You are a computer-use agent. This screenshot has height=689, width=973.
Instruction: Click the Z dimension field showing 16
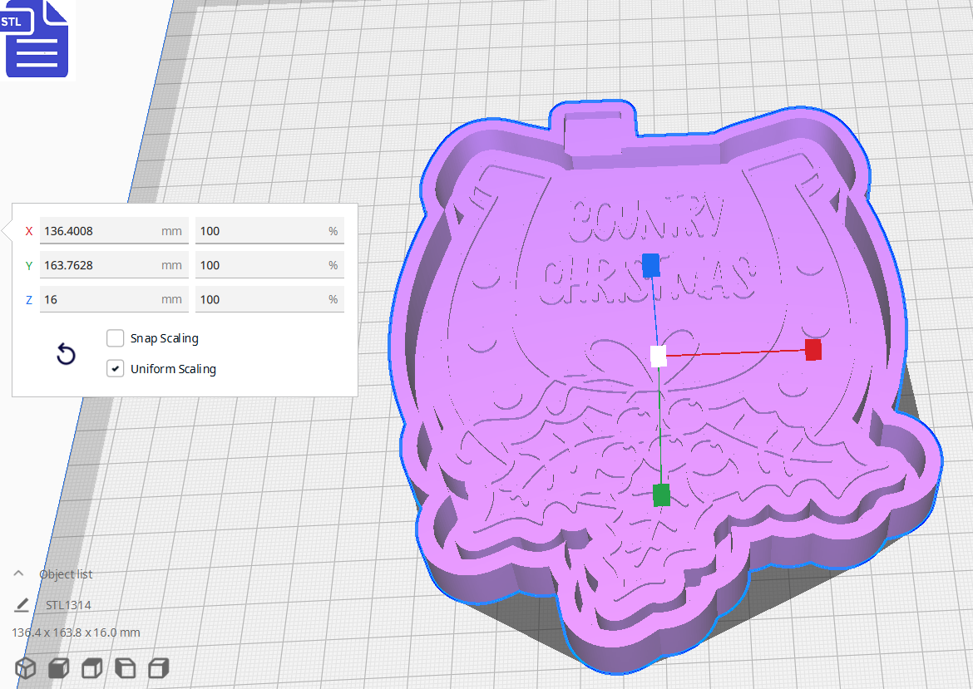(x=114, y=298)
